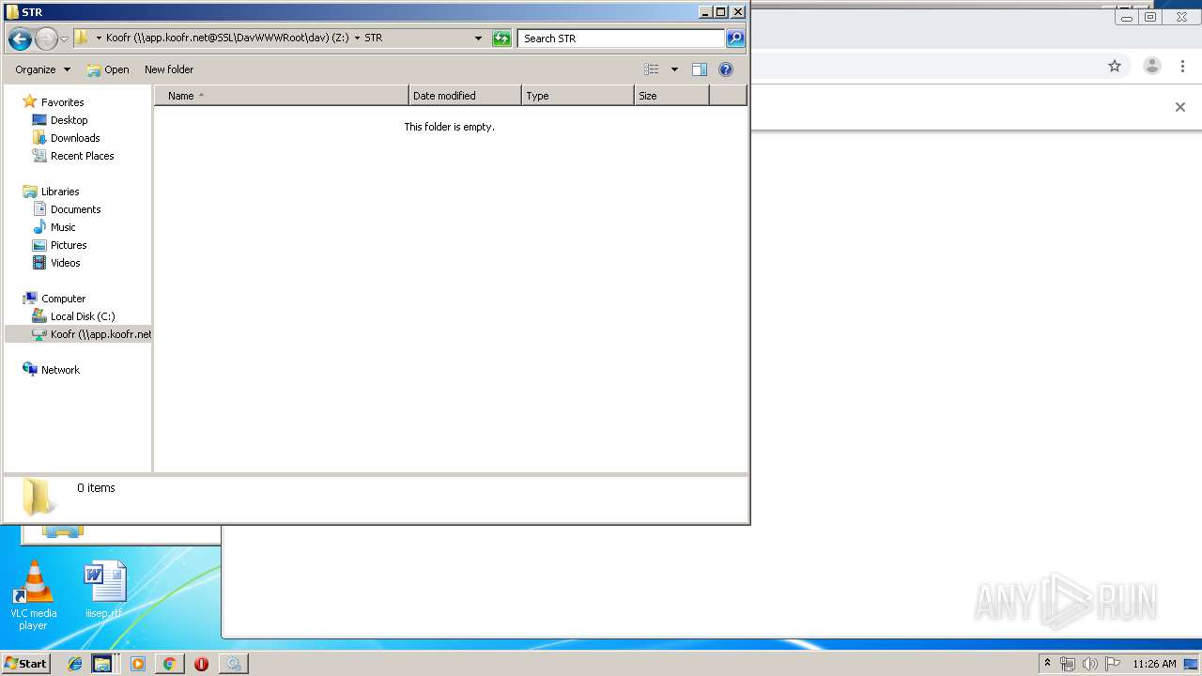Viewport: 1202px width, 676px height.
Task: Open Downloads in Favorites
Action: [75, 138]
